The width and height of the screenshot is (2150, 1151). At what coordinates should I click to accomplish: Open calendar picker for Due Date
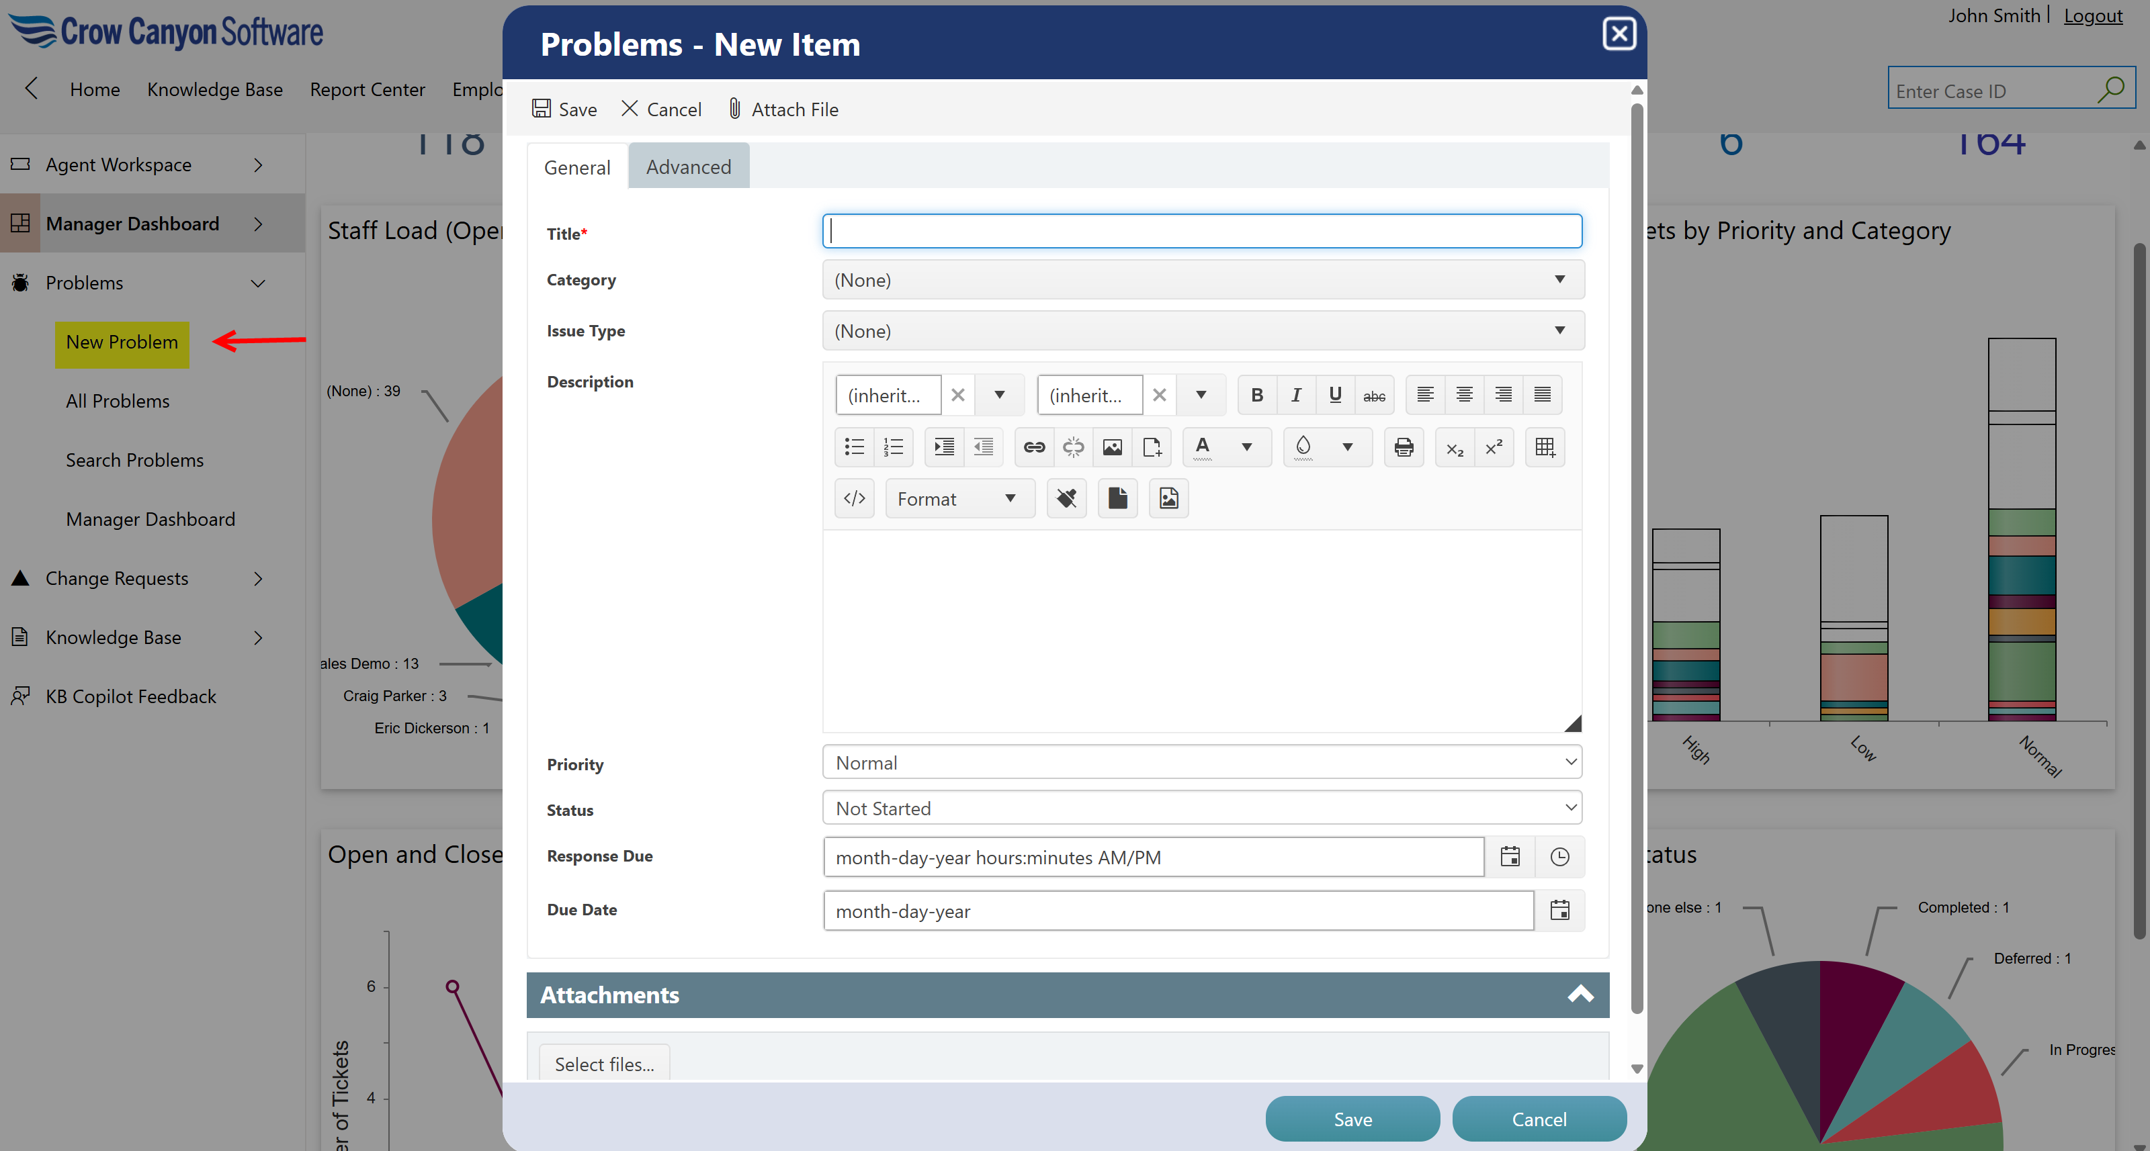(1559, 910)
